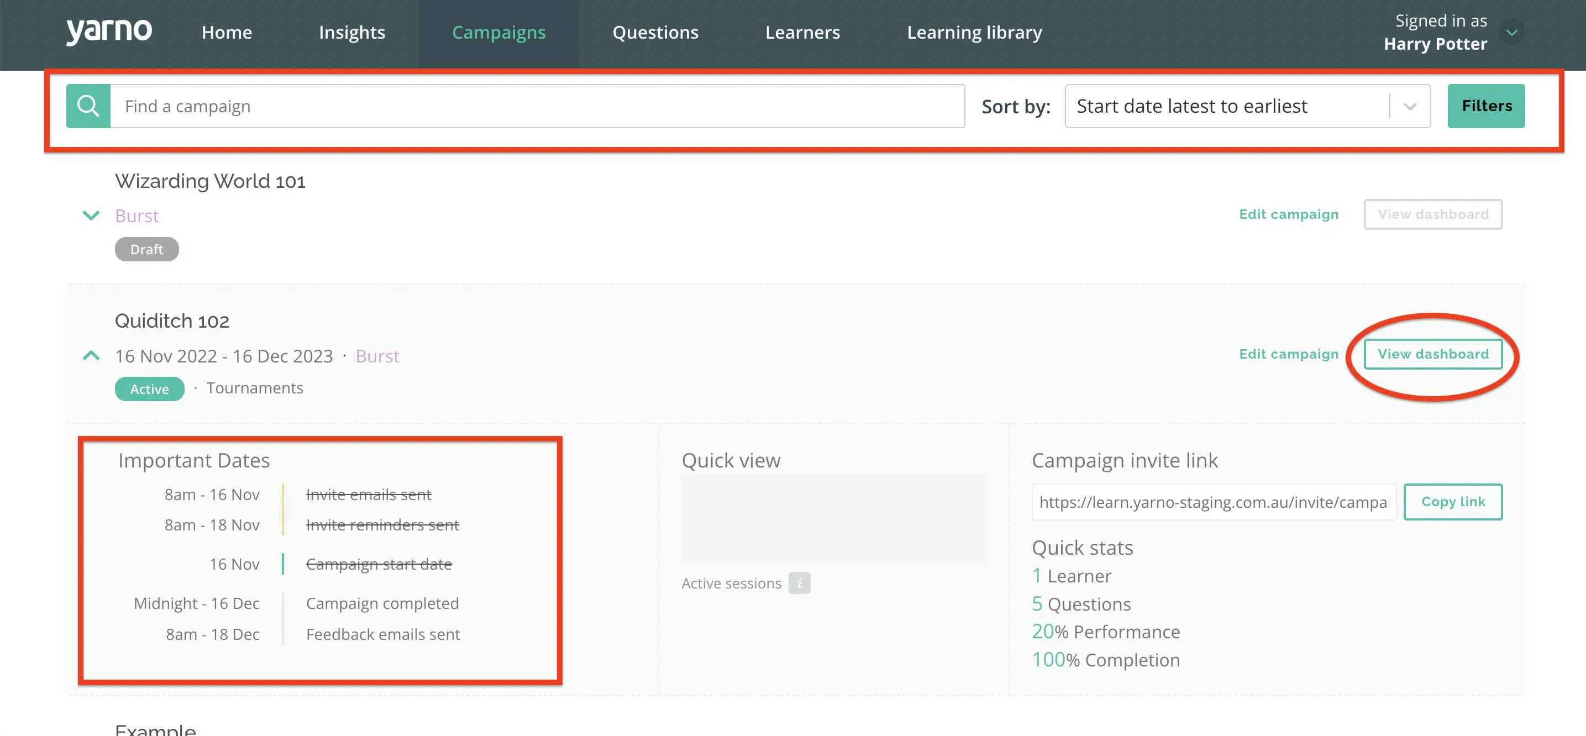Image resolution: width=1586 pixels, height=736 pixels.
Task: Click the Active status badge
Action: (x=149, y=389)
